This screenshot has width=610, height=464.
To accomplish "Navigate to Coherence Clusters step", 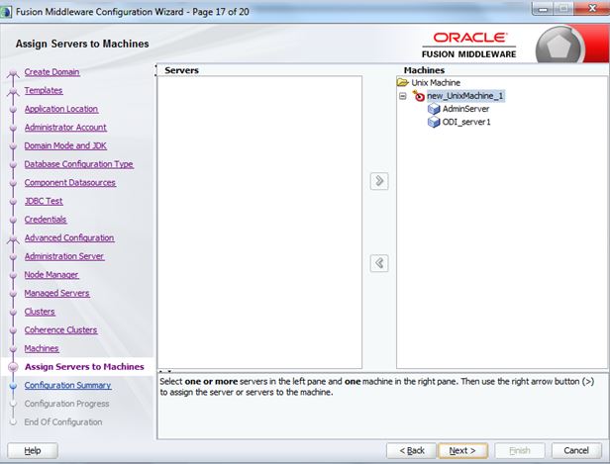I will pos(60,329).
